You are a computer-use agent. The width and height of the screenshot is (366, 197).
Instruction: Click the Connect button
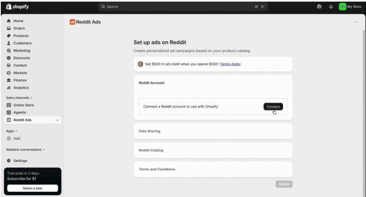point(273,107)
